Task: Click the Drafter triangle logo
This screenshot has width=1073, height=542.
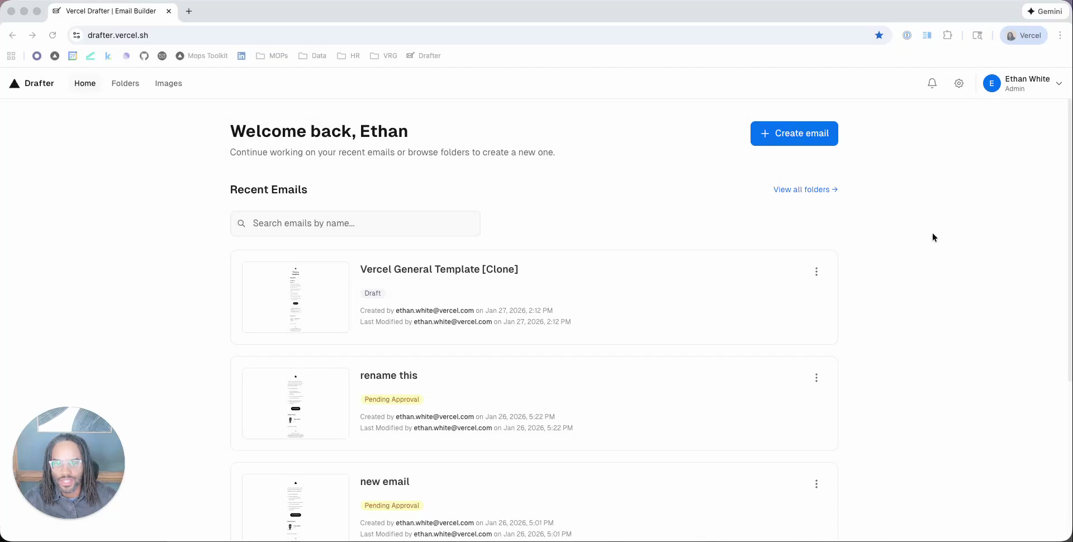Action: [x=15, y=83]
